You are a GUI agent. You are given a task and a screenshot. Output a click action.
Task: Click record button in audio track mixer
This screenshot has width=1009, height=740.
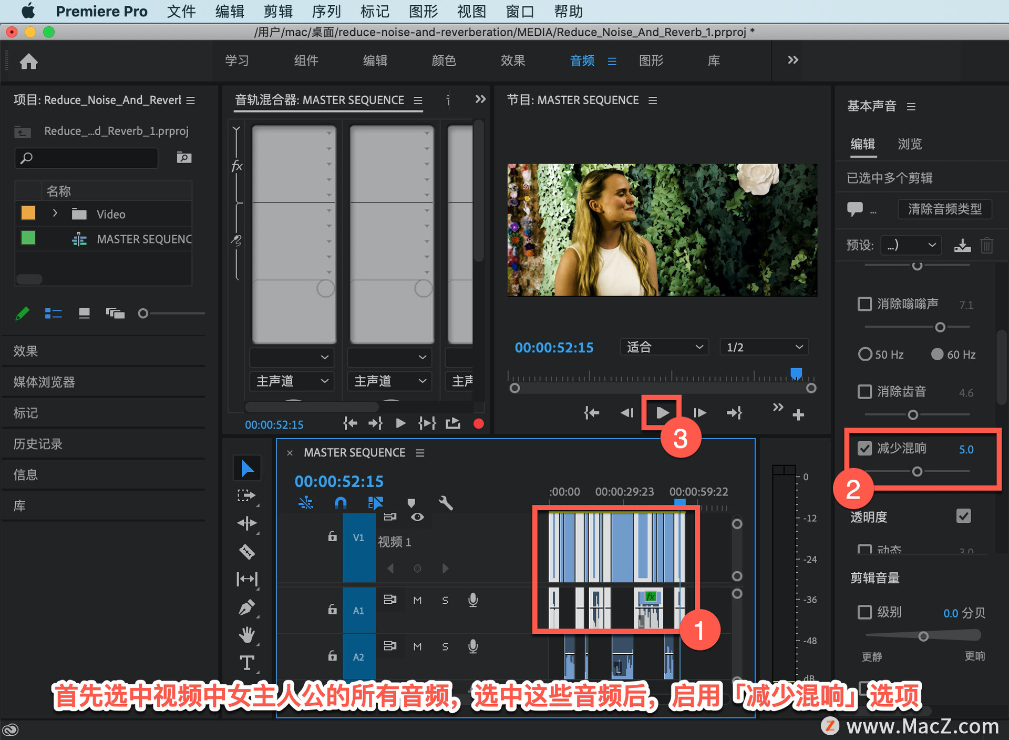(x=478, y=423)
